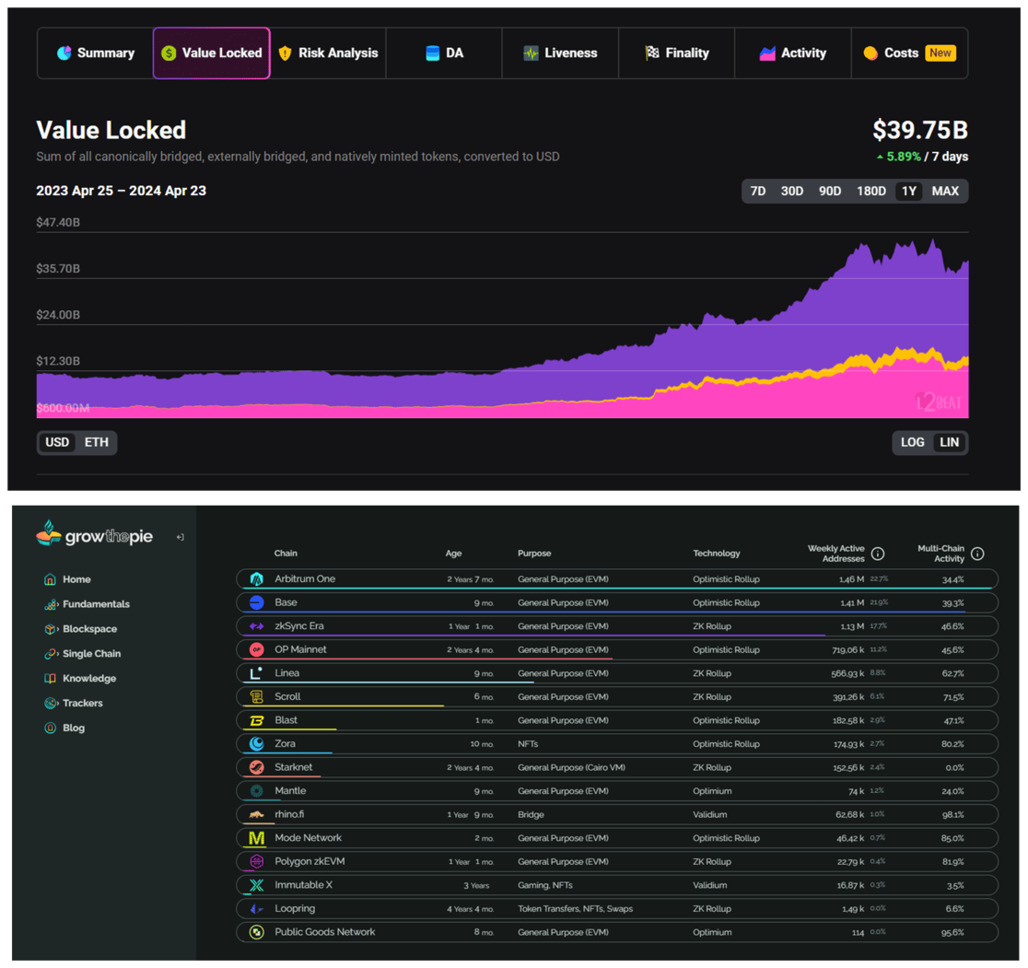Click the Blog sidebar icon

(50, 729)
